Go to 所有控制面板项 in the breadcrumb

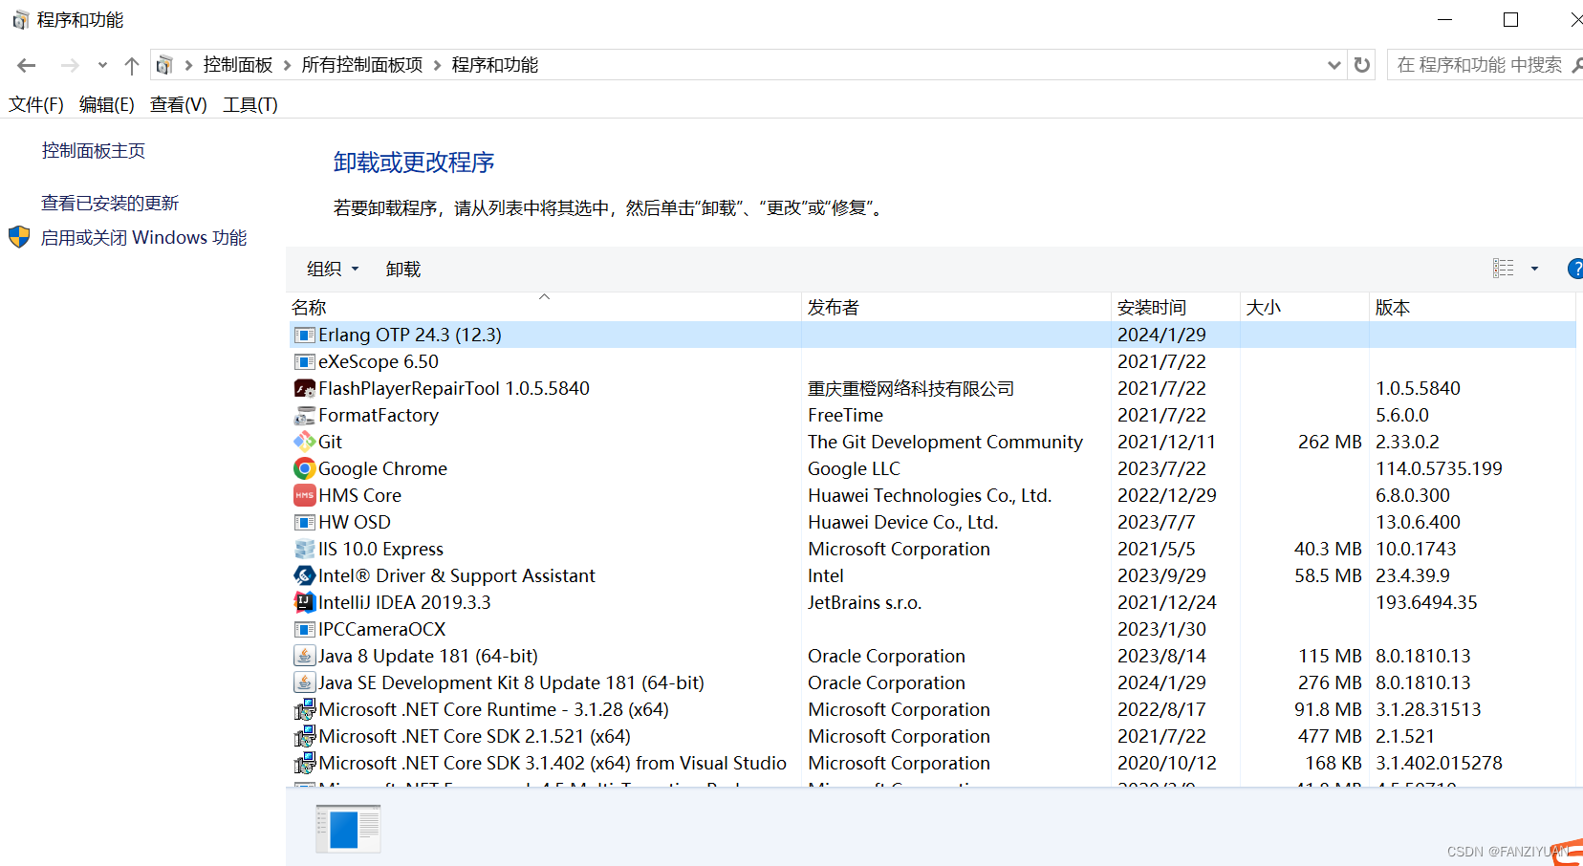pyautogui.click(x=362, y=65)
